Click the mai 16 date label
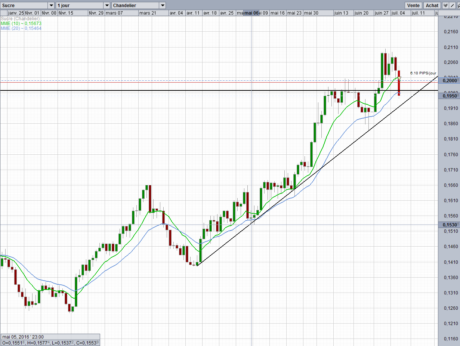Viewport: 460px width, 346px height. pos(278,13)
